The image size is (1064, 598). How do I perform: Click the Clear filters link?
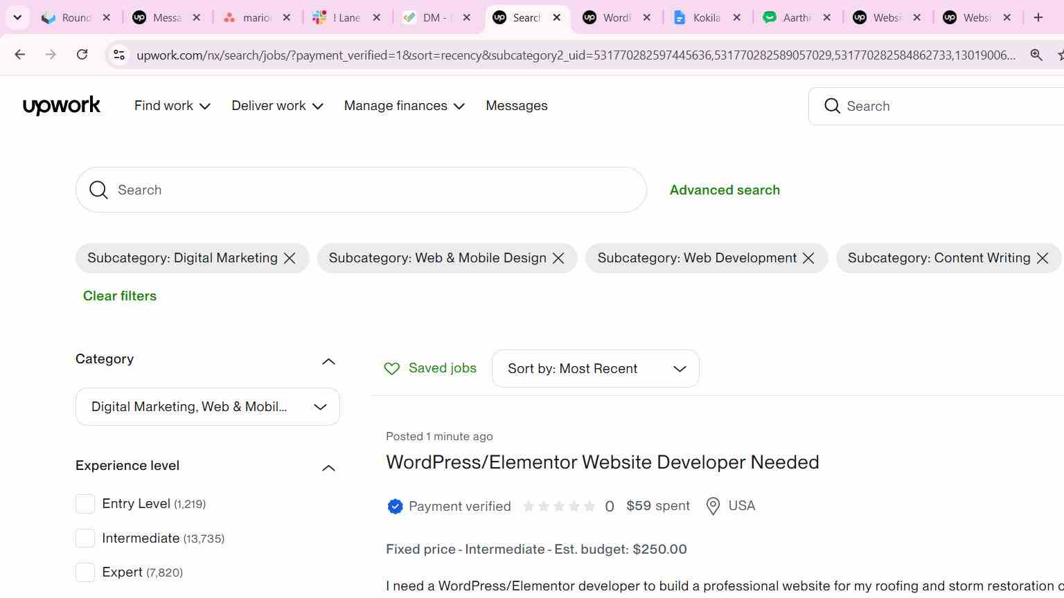pos(120,296)
